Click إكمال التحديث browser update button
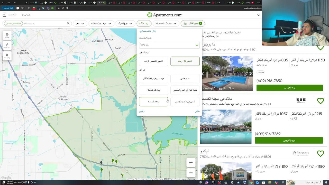 [8, 8]
